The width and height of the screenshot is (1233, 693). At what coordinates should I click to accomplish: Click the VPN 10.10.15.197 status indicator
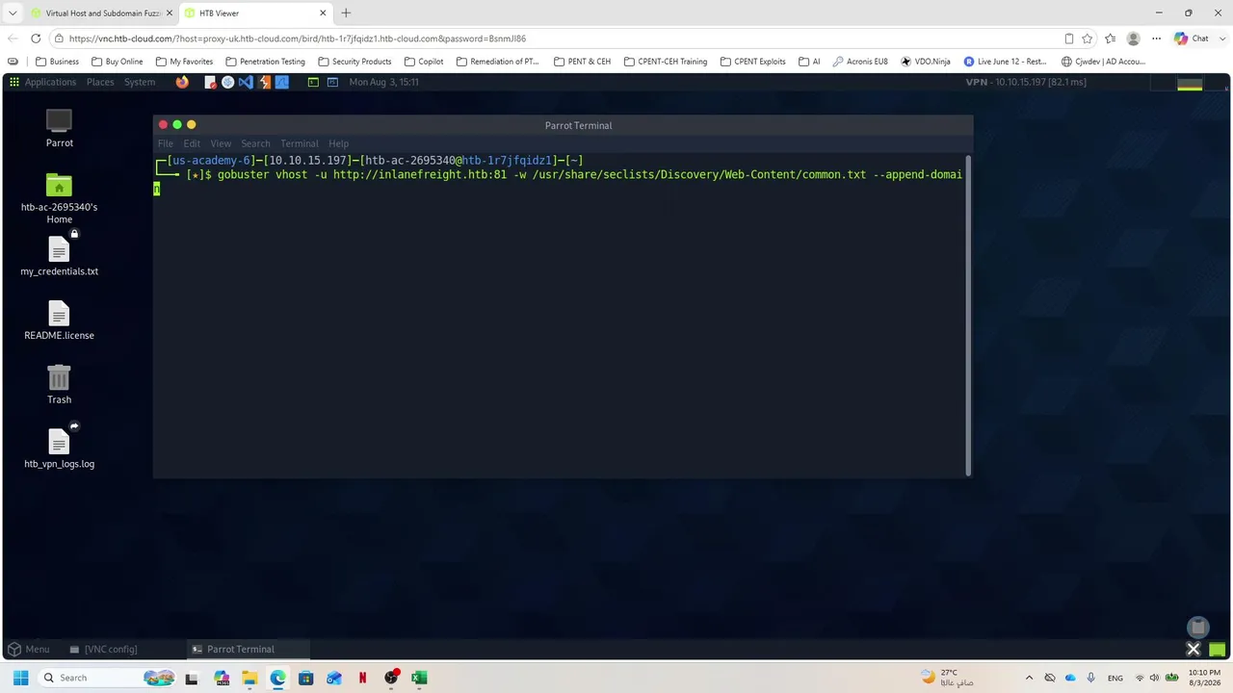click(x=1026, y=82)
